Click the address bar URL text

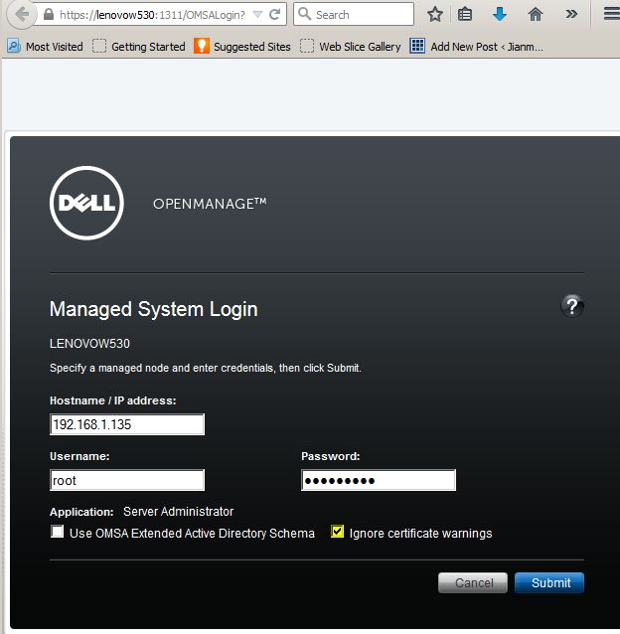coord(152,15)
